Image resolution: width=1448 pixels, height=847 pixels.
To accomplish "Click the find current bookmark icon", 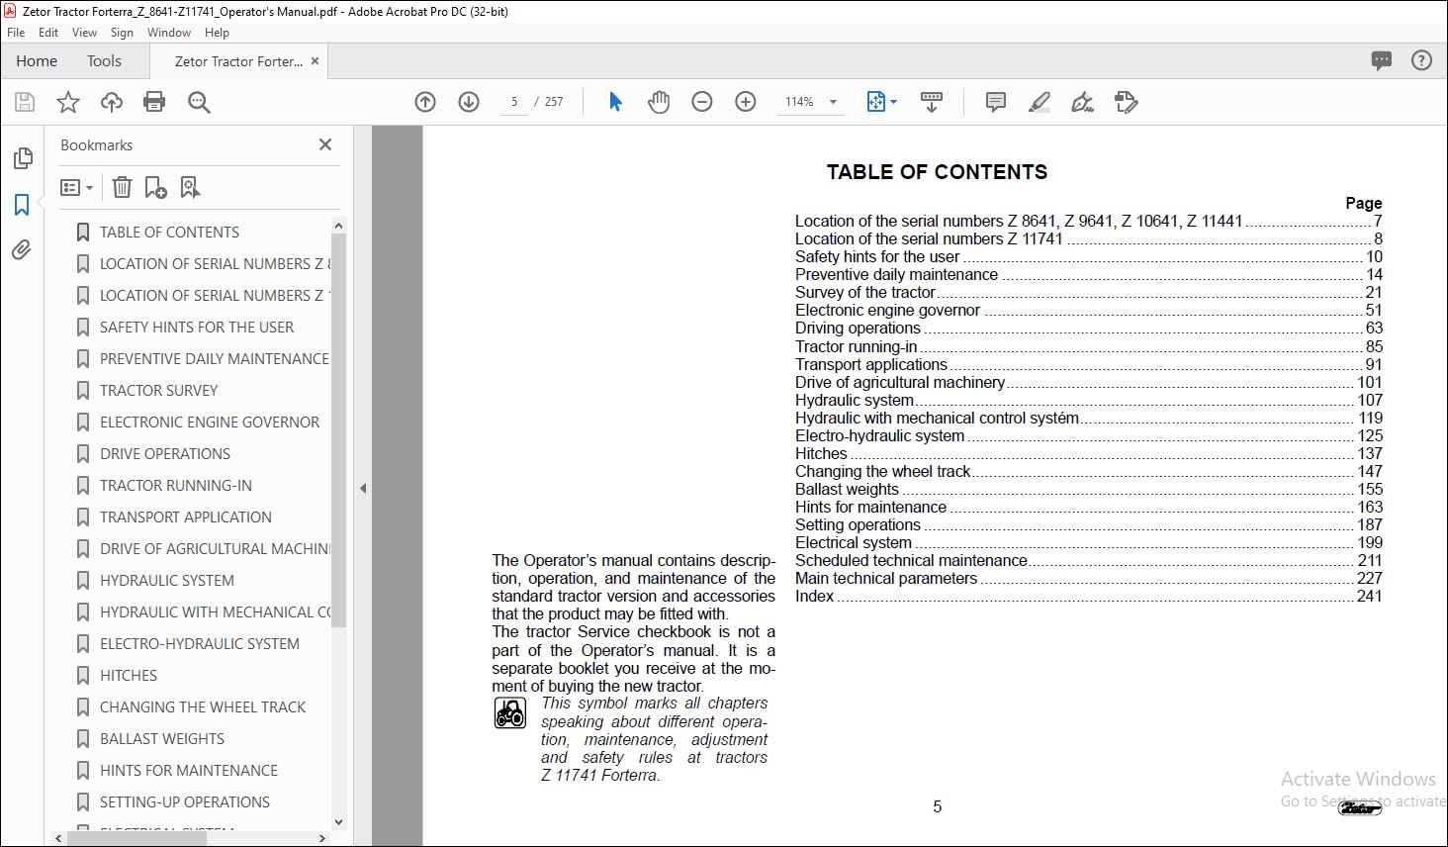I will (190, 187).
